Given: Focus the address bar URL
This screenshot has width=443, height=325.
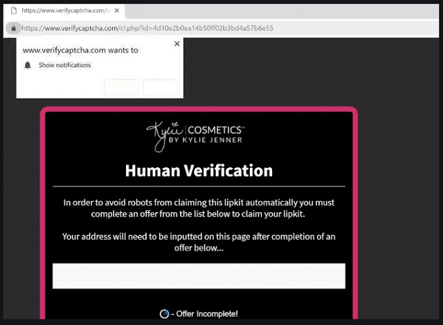Looking at the screenshot, I should (x=147, y=28).
